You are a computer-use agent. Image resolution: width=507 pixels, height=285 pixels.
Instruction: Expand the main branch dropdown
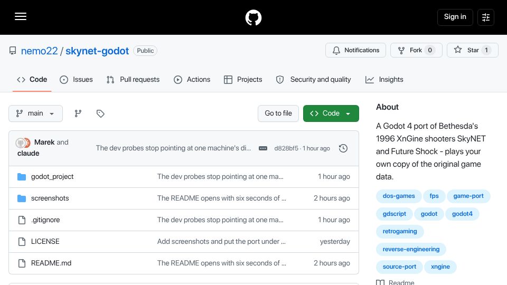35,113
